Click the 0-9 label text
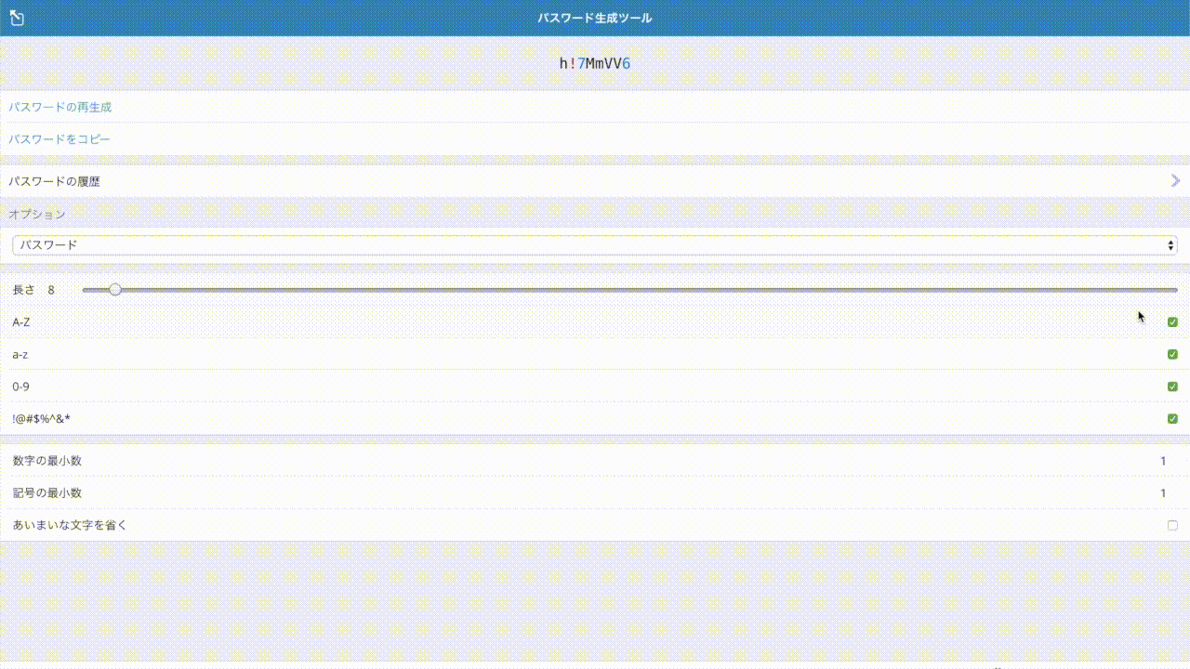This screenshot has width=1190, height=669. [x=21, y=387]
